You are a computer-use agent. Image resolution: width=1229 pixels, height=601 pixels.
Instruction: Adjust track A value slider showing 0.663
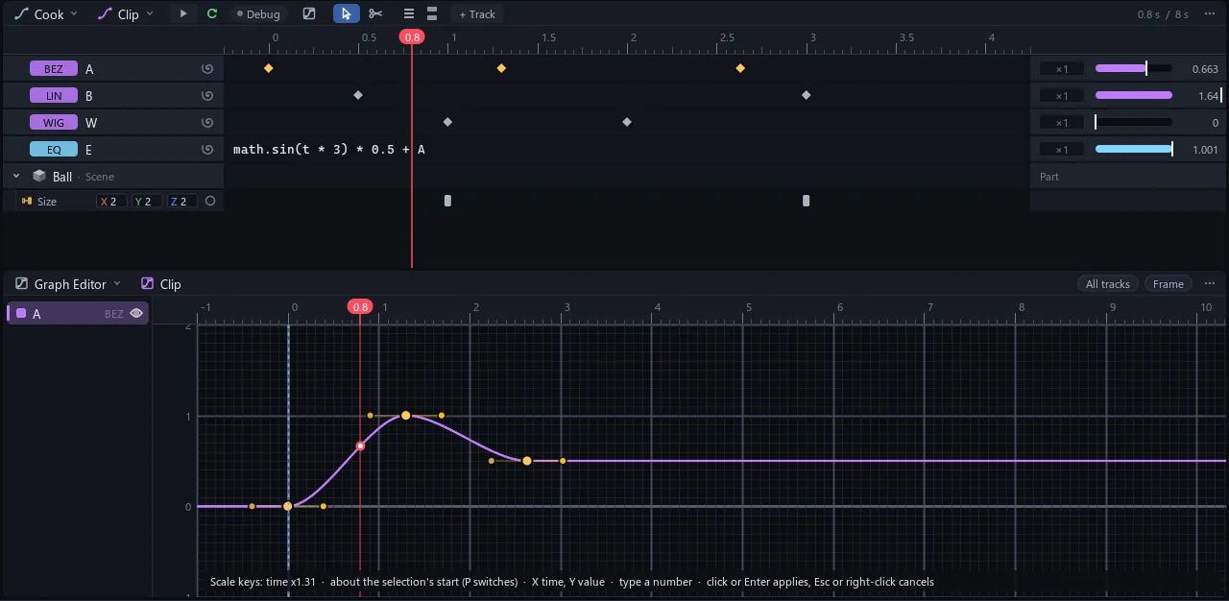[x=1134, y=69]
